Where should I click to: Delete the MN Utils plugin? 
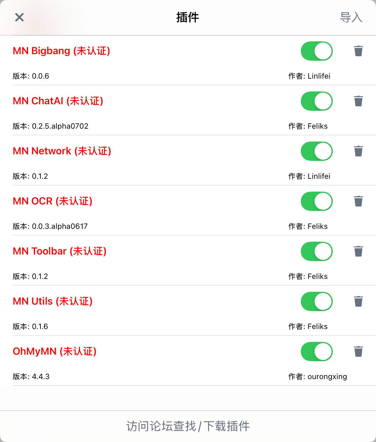[358, 301]
